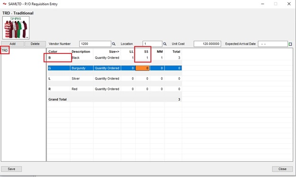Click the Size=> column header
The image size is (296, 177).
[x=114, y=52]
